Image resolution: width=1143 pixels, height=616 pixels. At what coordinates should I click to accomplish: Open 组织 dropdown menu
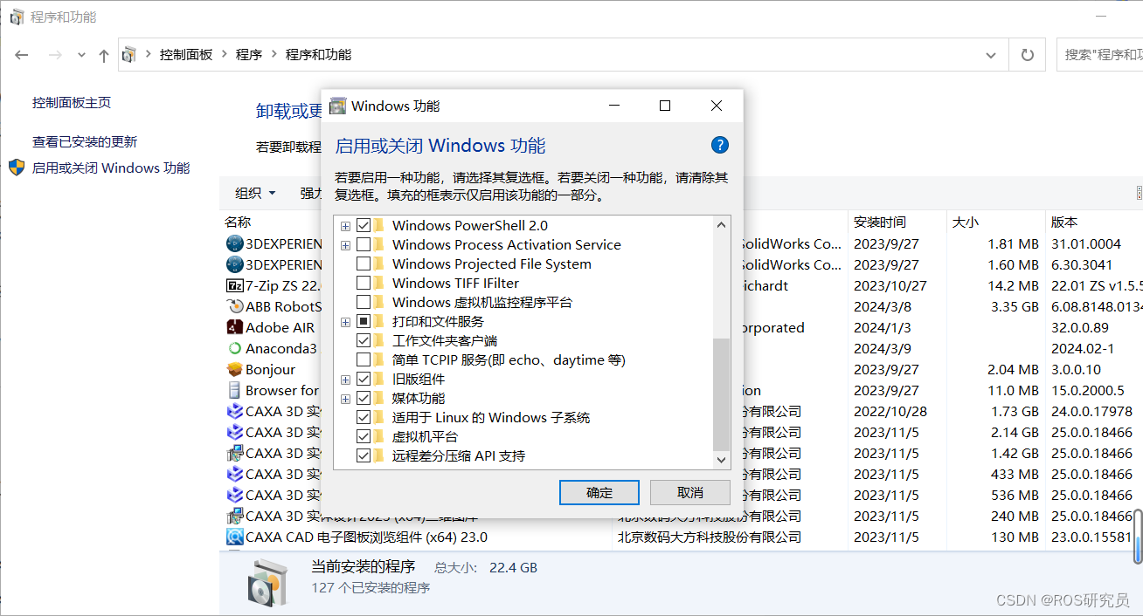(x=255, y=193)
